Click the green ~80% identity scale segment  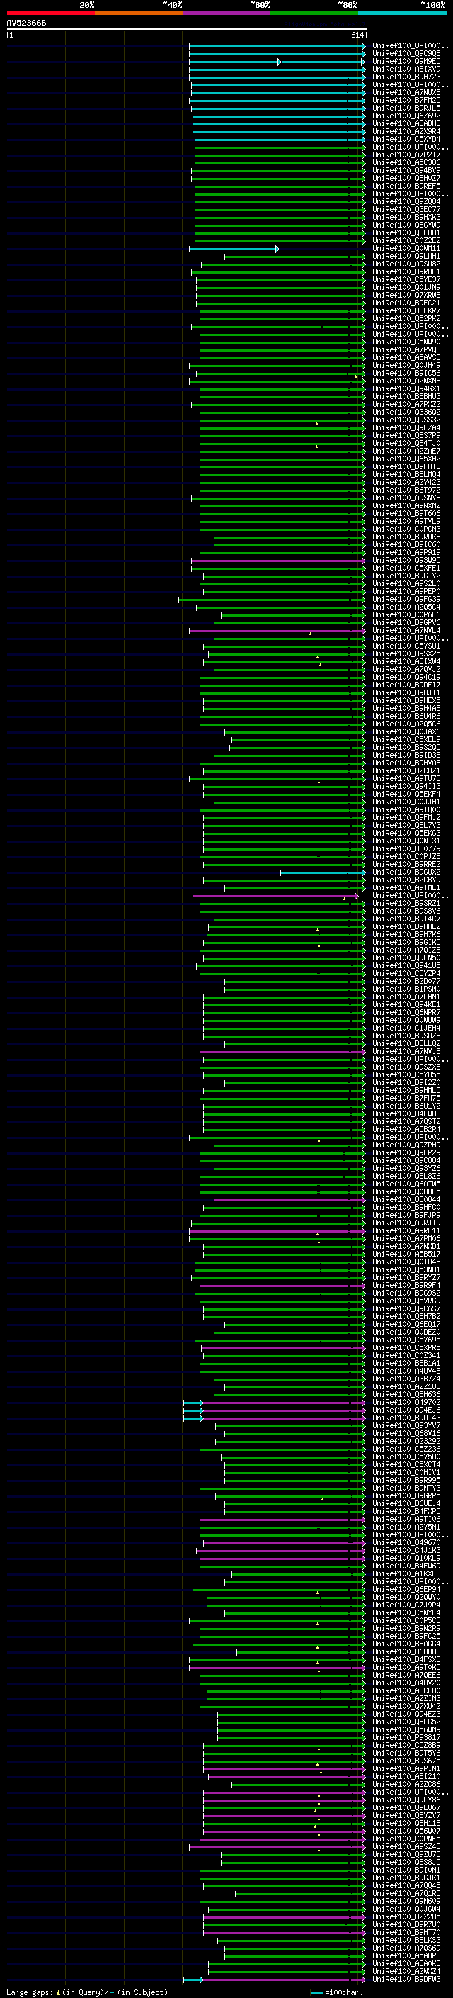pos(314,13)
